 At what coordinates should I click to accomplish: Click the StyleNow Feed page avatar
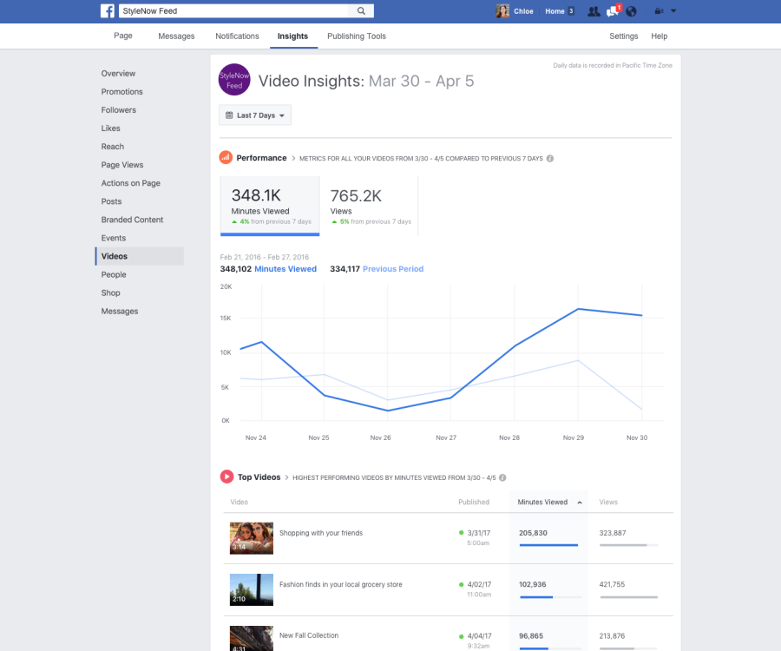pos(234,79)
